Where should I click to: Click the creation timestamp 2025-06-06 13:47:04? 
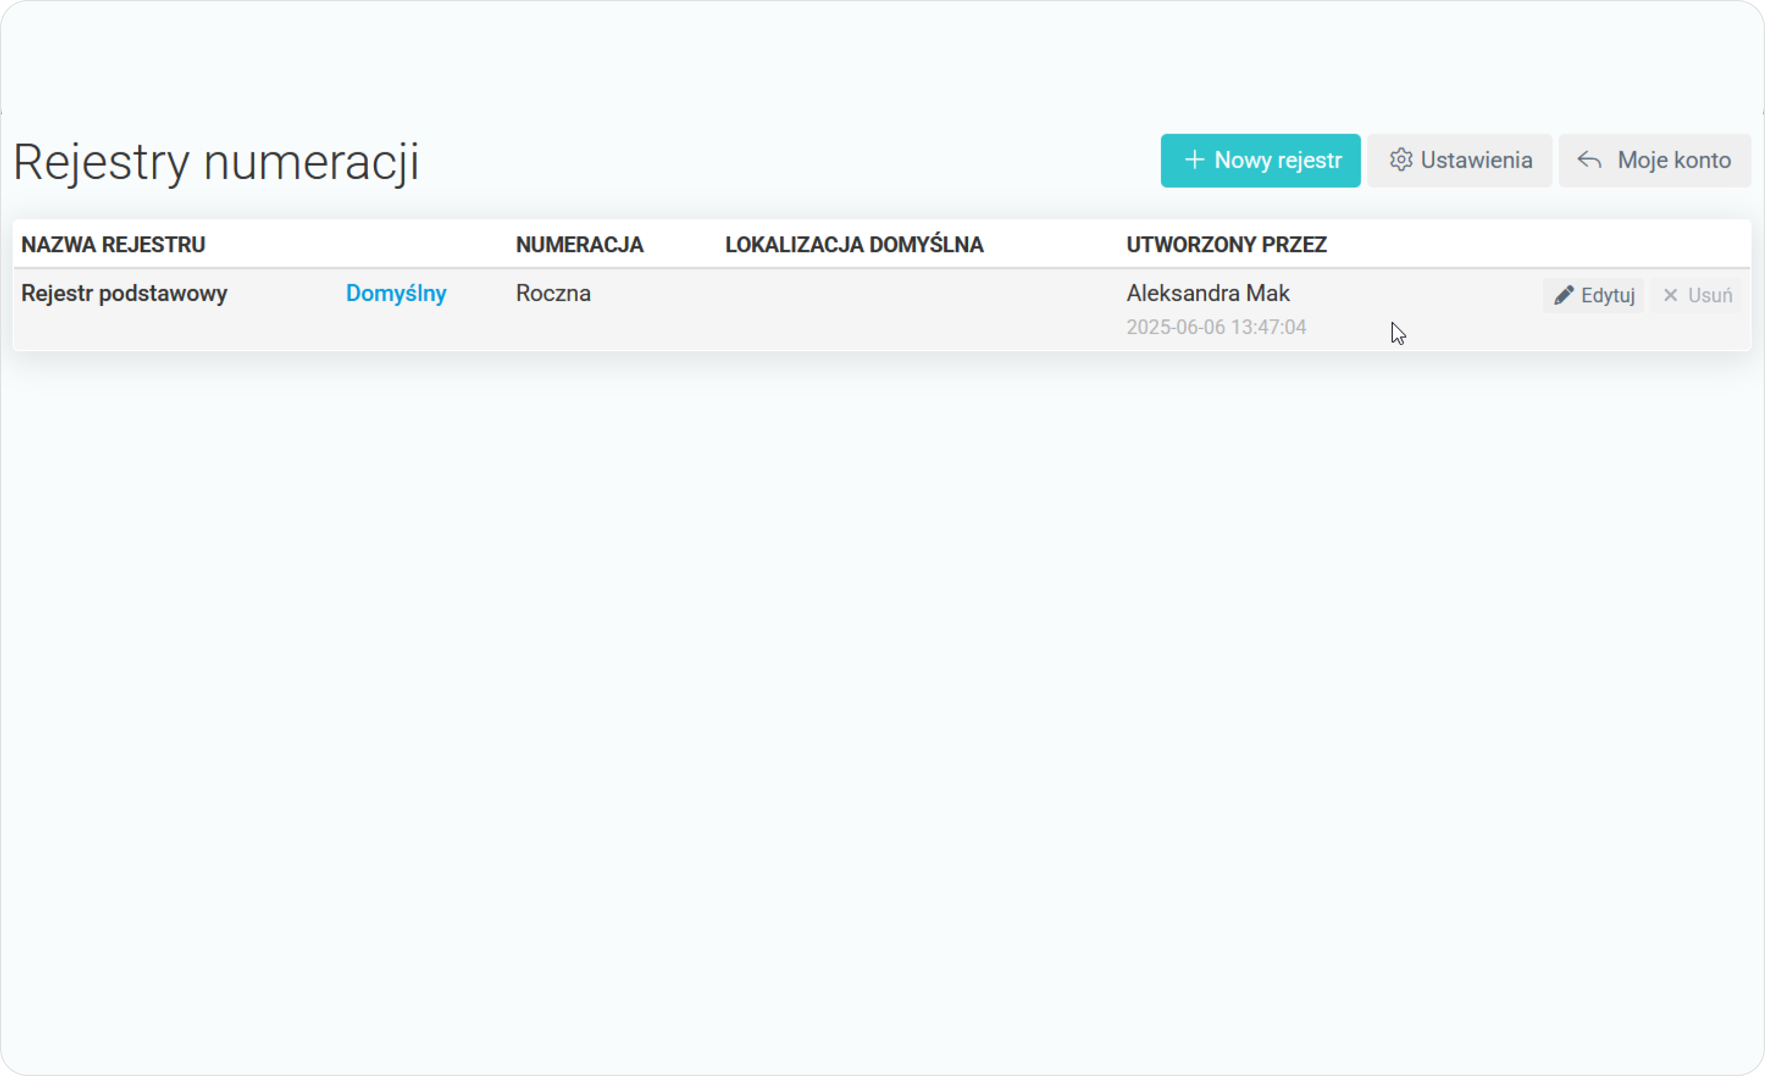(1216, 328)
